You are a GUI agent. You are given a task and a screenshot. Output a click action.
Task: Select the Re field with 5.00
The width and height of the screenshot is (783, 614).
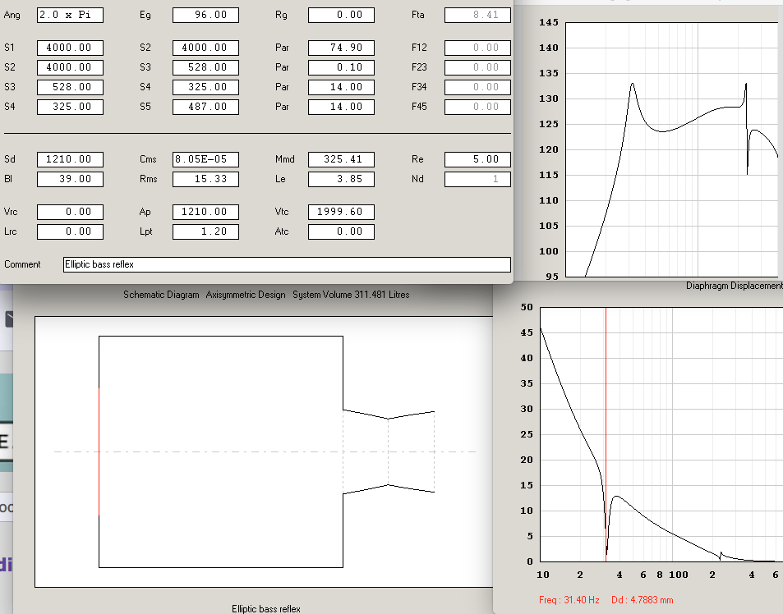click(477, 159)
